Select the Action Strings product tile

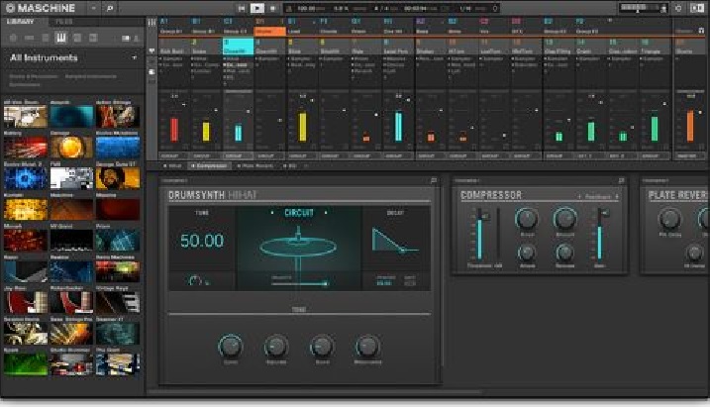point(118,116)
